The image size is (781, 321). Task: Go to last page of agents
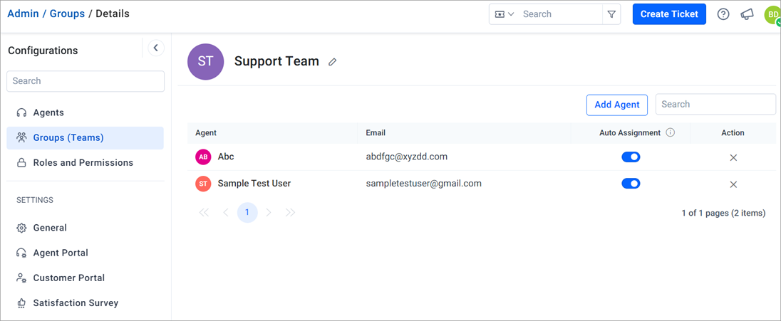291,213
